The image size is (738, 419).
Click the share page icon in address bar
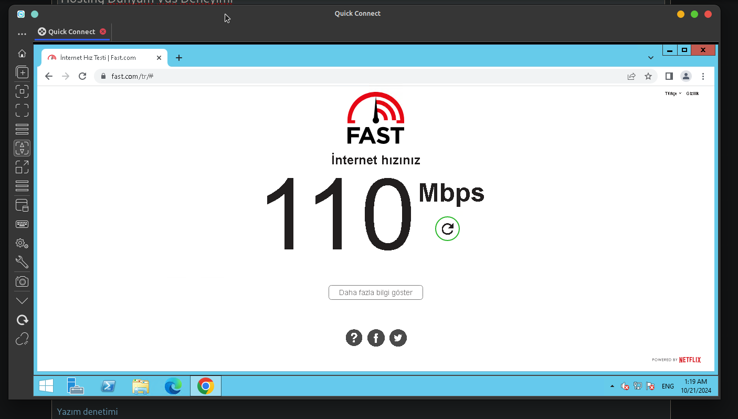[631, 76]
